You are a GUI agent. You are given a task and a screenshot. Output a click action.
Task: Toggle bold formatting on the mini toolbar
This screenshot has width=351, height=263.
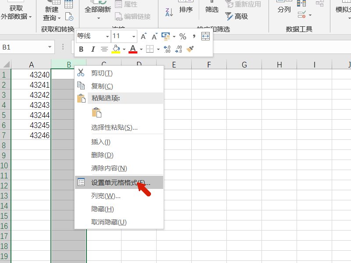point(81,50)
